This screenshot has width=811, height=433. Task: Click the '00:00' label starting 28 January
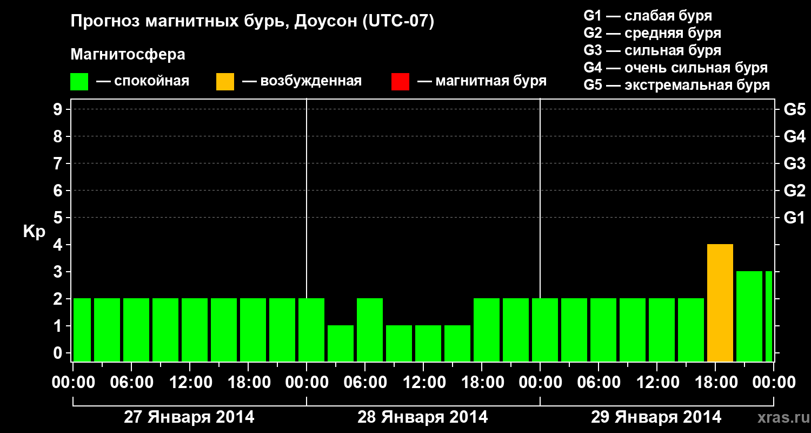click(x=307, y=383)
